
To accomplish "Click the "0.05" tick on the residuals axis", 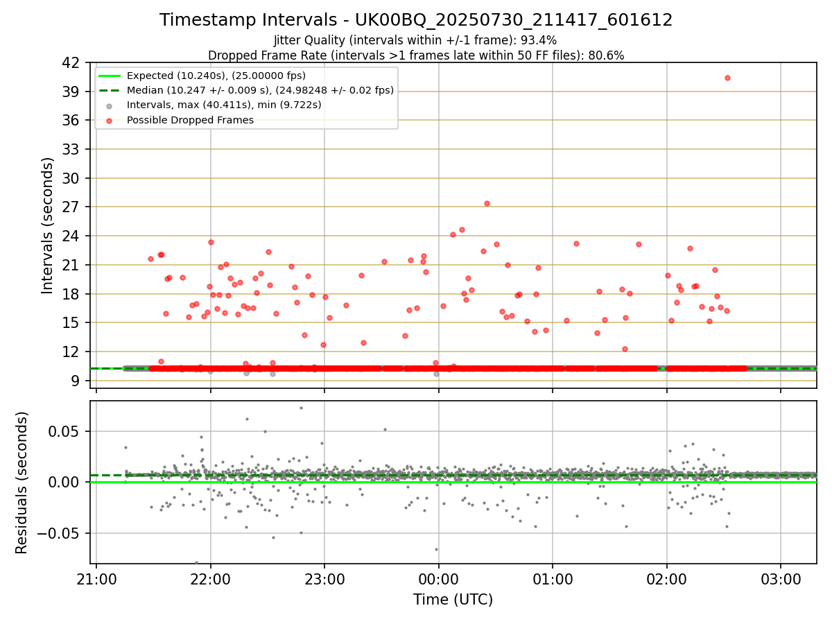I will (x=65, y=431).
